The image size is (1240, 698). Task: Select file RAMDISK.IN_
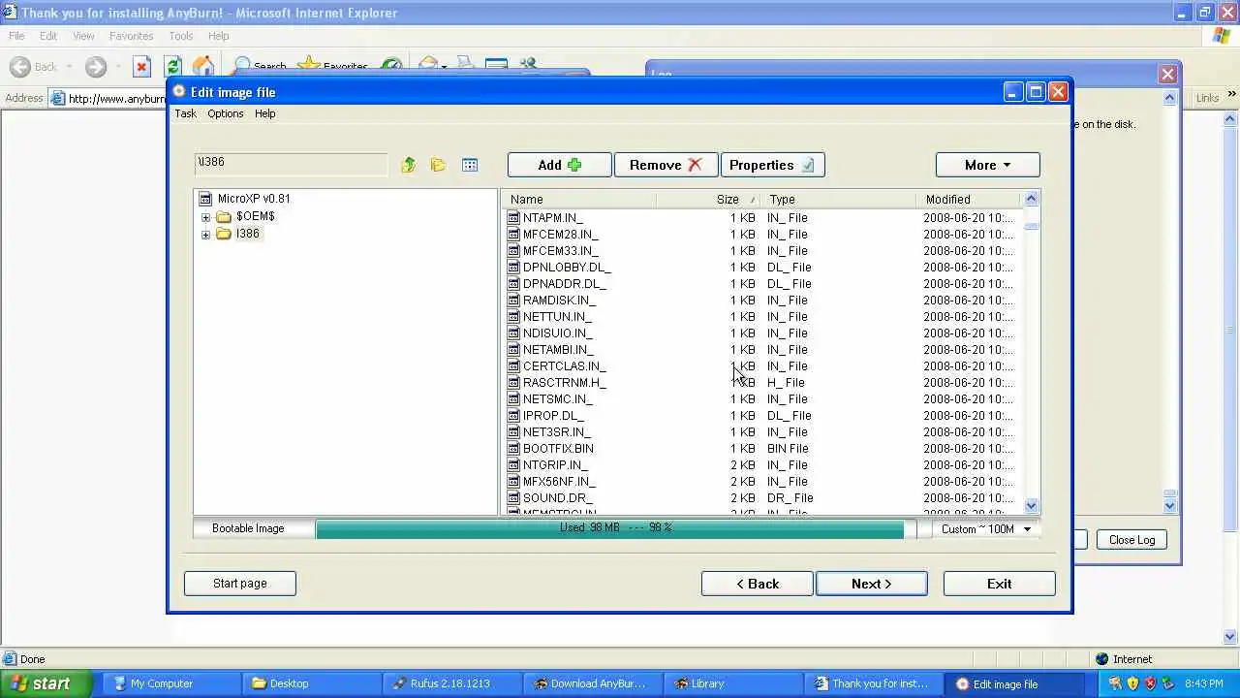(559, 301)
